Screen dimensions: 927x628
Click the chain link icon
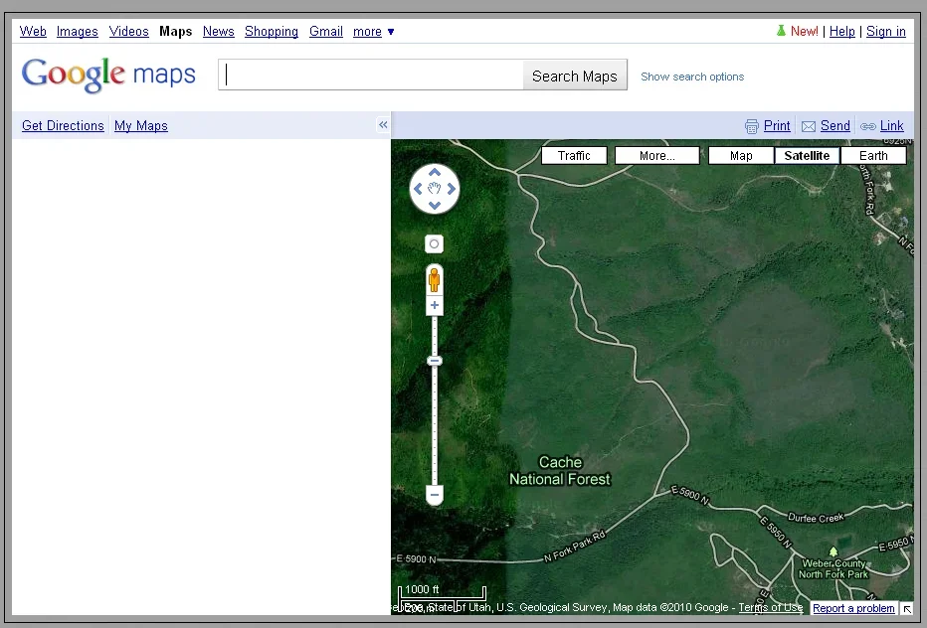pyautogui.click(x=868, y=126)
